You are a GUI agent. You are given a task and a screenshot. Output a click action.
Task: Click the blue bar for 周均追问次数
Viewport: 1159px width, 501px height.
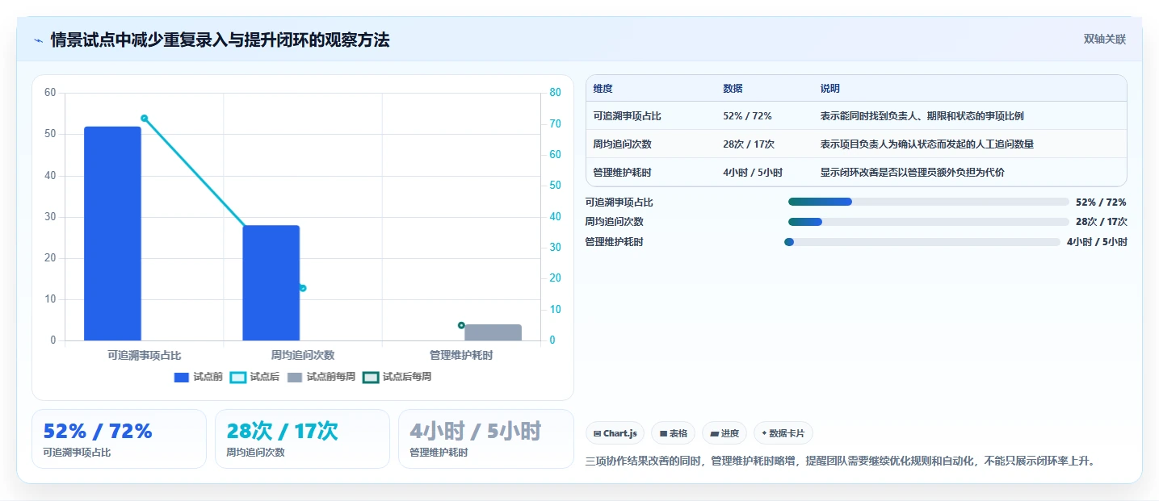point(271,282)
